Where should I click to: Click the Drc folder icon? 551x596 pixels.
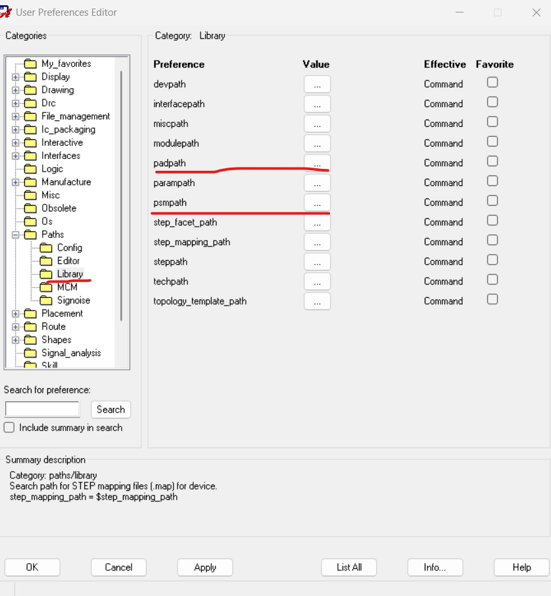point(30,103)
